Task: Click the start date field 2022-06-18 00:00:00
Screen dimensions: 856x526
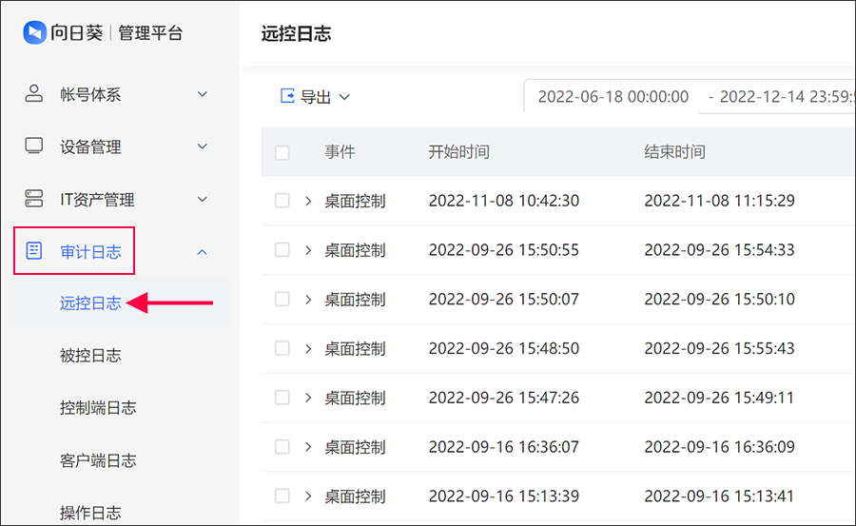Action: click(613, 97)
